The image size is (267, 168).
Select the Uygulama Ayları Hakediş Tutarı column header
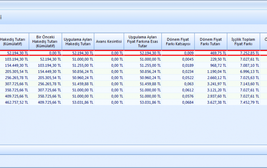click(78, 42)
